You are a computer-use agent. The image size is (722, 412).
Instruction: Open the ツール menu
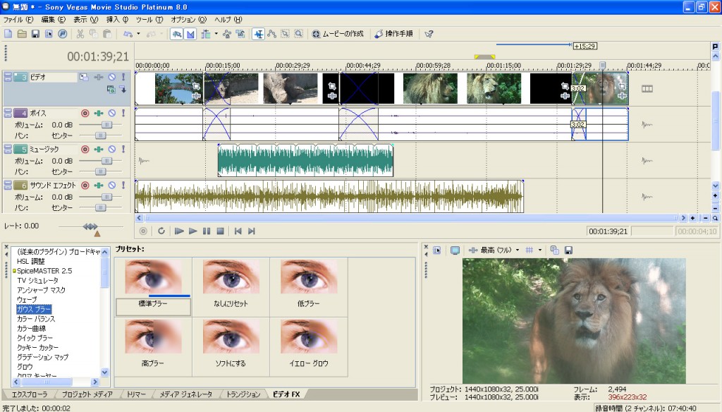149,19
